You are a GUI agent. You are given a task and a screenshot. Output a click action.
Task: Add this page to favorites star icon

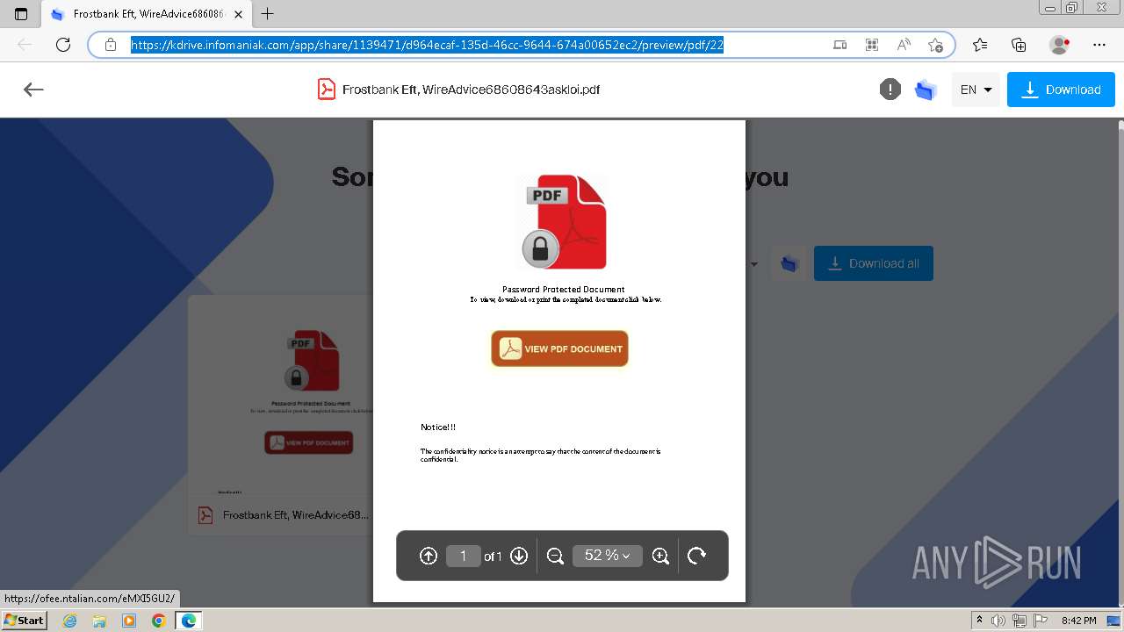(x=935, y=45)
